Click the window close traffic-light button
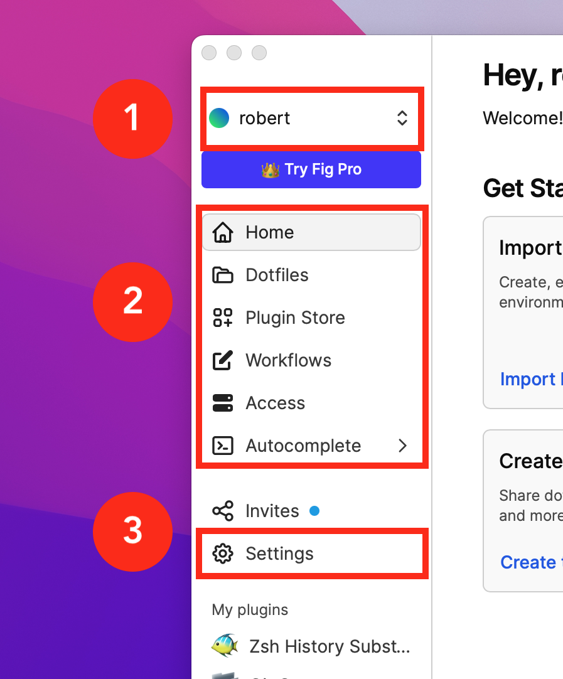The height and width of the screenshot is (679, 563). (209, 53)
